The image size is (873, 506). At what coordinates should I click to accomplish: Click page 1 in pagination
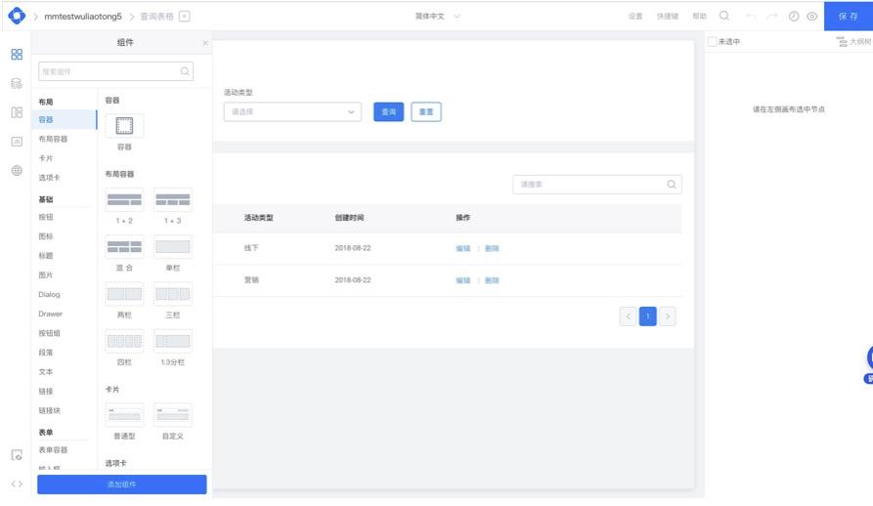[647, 316]
